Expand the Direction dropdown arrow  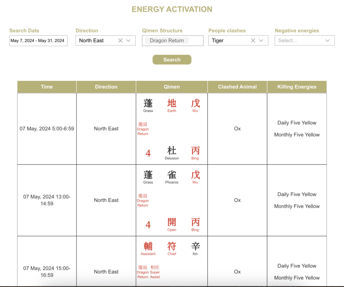pos(128,41)
